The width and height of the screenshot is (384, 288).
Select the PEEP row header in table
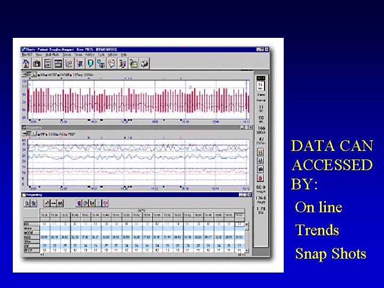pos(31,250)
